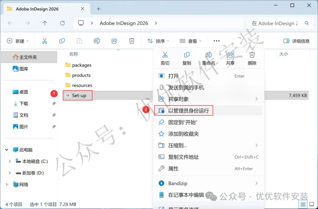Open a new tab with the plus button
This screenshot has width=318, height=209.
(98, 9)
